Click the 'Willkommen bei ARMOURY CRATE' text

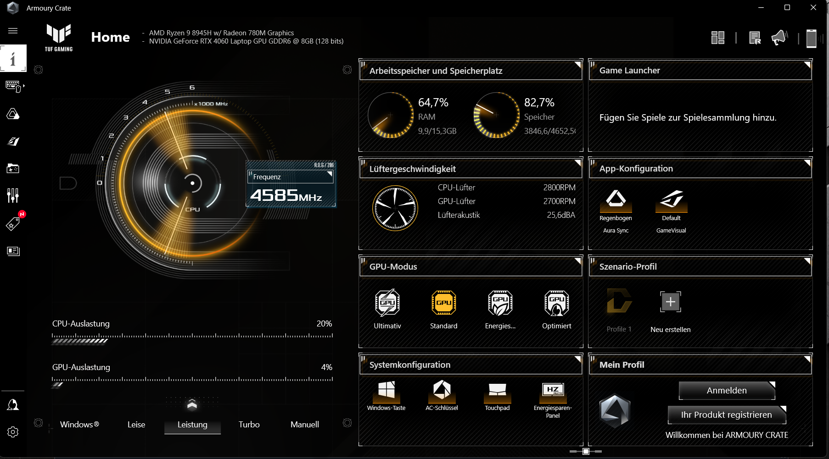(727, 435)
